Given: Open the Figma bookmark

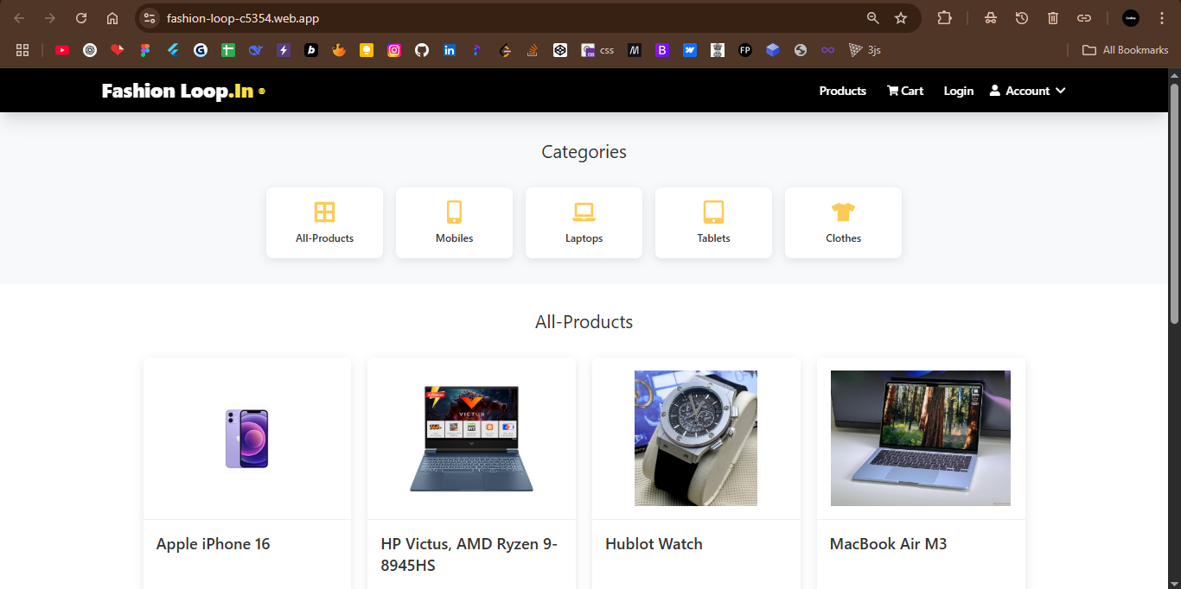Looking at the screenshot, I should point(145,50).
